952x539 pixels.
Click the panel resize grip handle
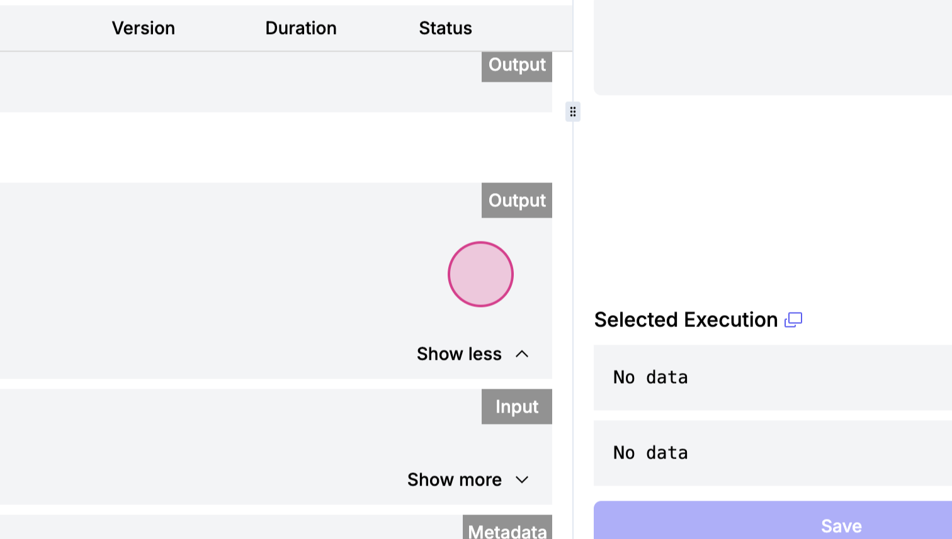pos(572,112)
